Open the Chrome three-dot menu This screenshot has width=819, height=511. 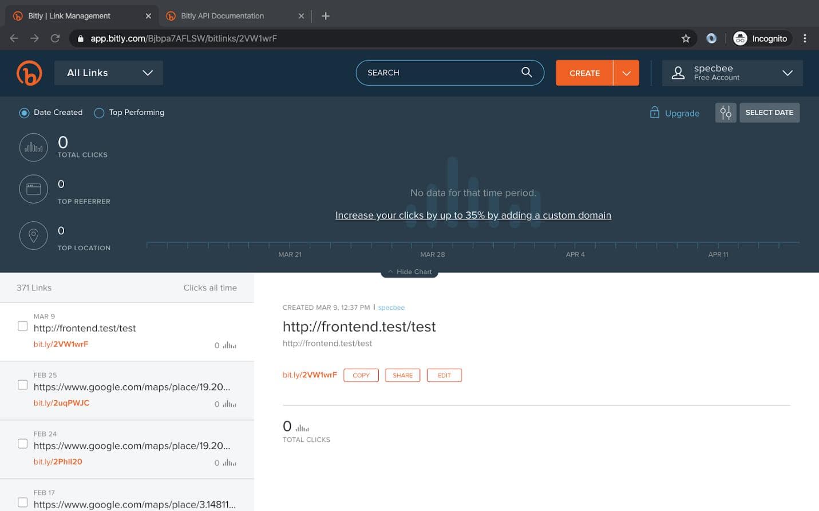(x=805, y=38)
